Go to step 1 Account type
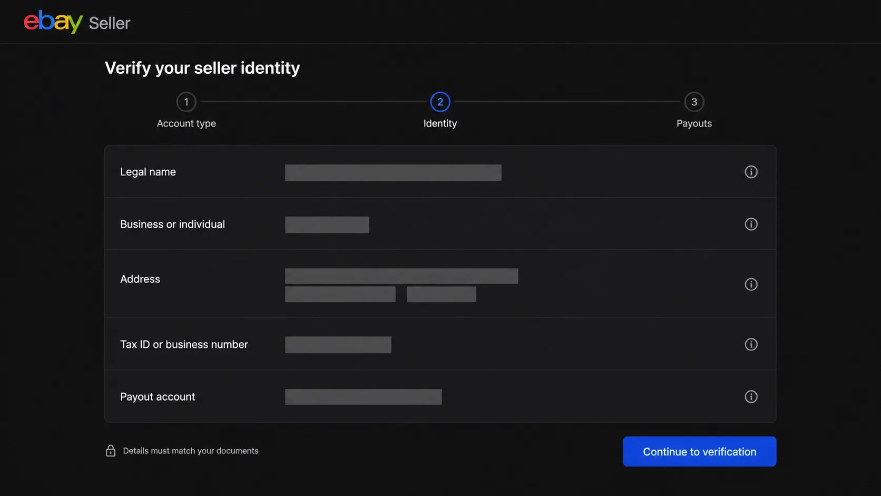This screenshot has width=881, height=496. pos(186,102)
